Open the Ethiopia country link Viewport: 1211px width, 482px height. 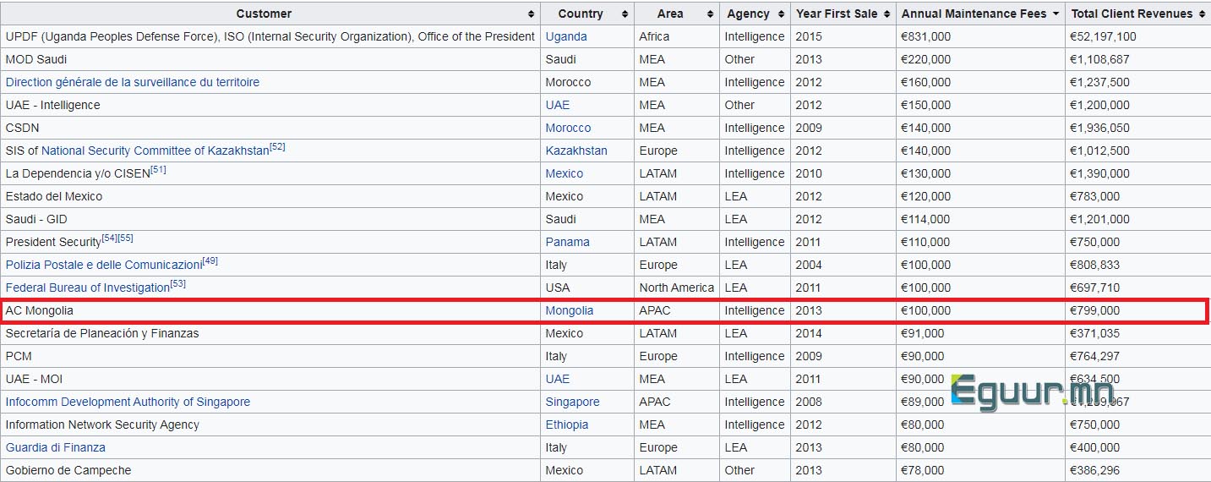[x=567, y=424]
